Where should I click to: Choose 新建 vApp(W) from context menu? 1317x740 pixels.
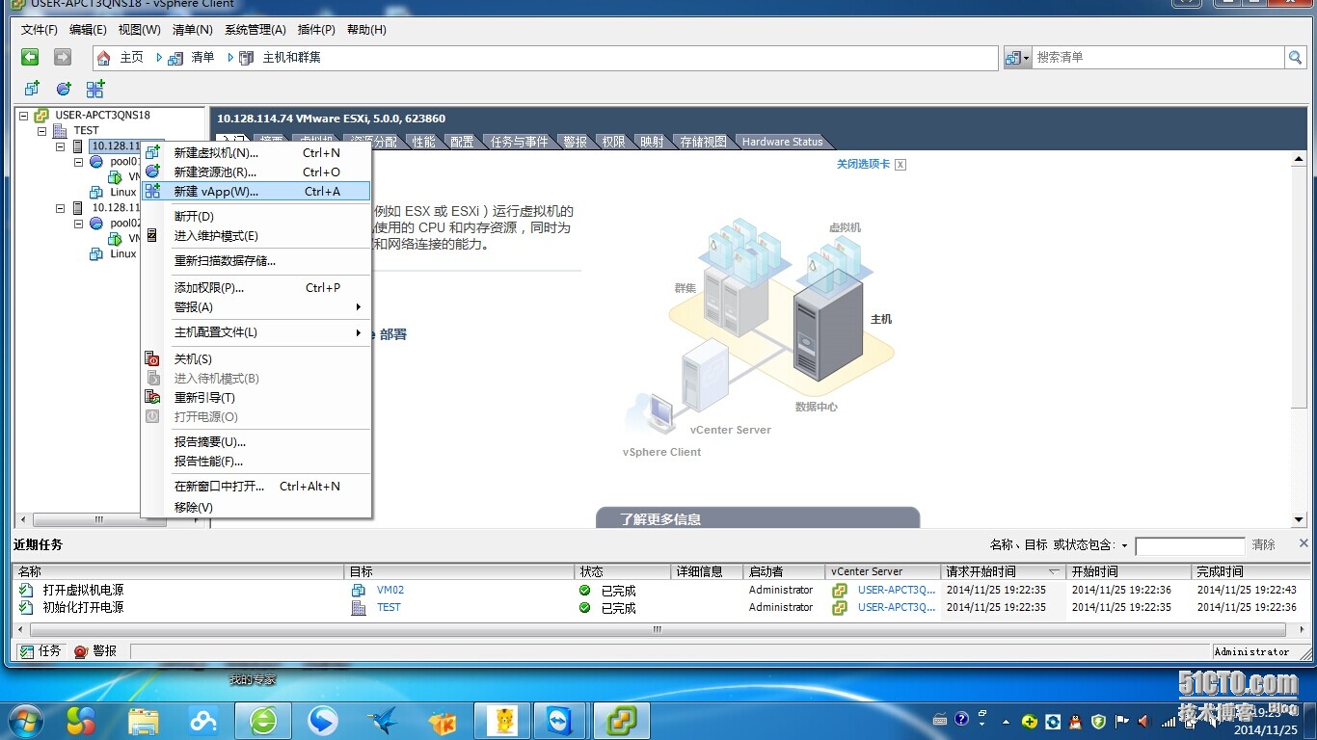[255, 191]
